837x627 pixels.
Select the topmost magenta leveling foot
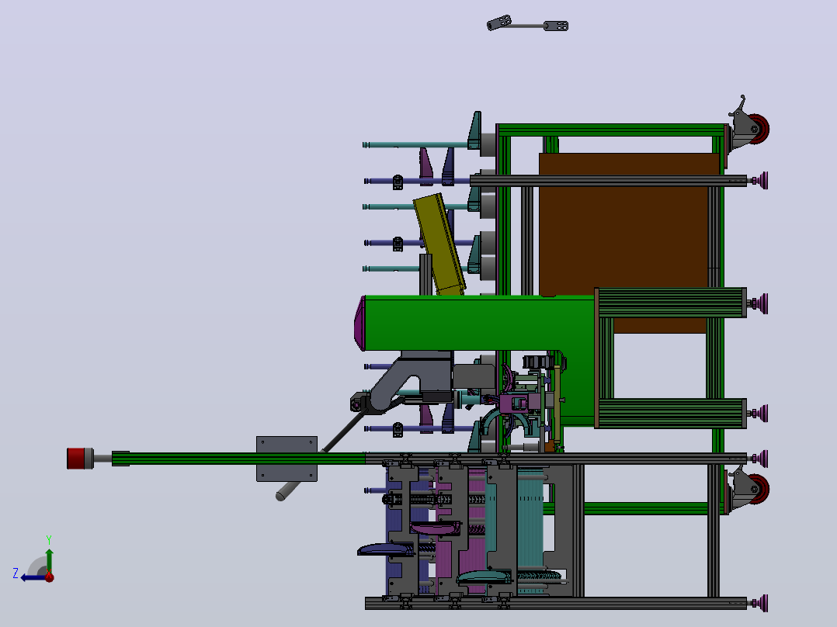click(760, 180)
